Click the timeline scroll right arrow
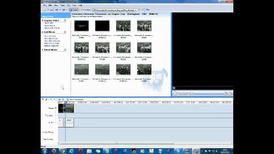274x154 pixels. tap(232, 143)
